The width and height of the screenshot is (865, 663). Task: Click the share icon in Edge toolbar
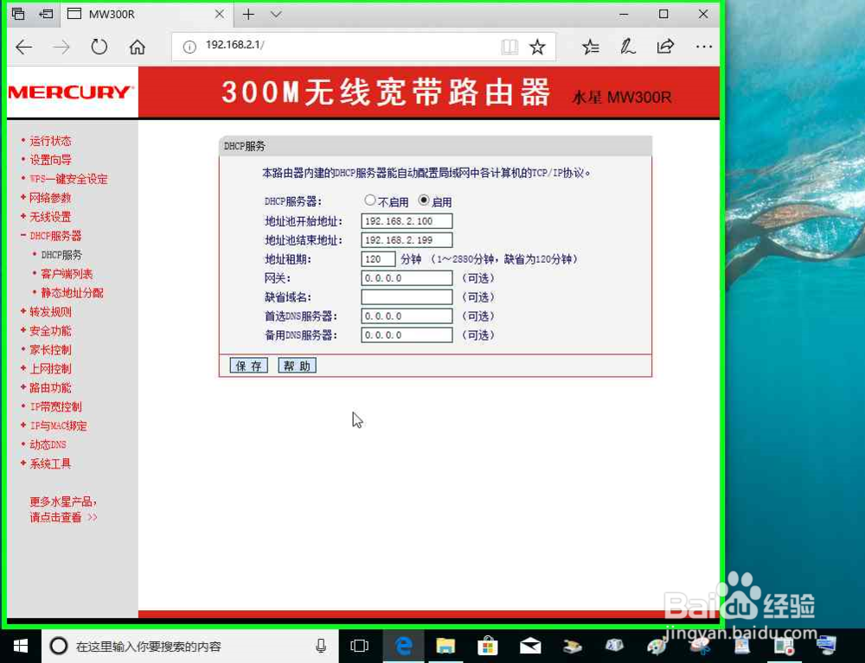click(665, 48)
